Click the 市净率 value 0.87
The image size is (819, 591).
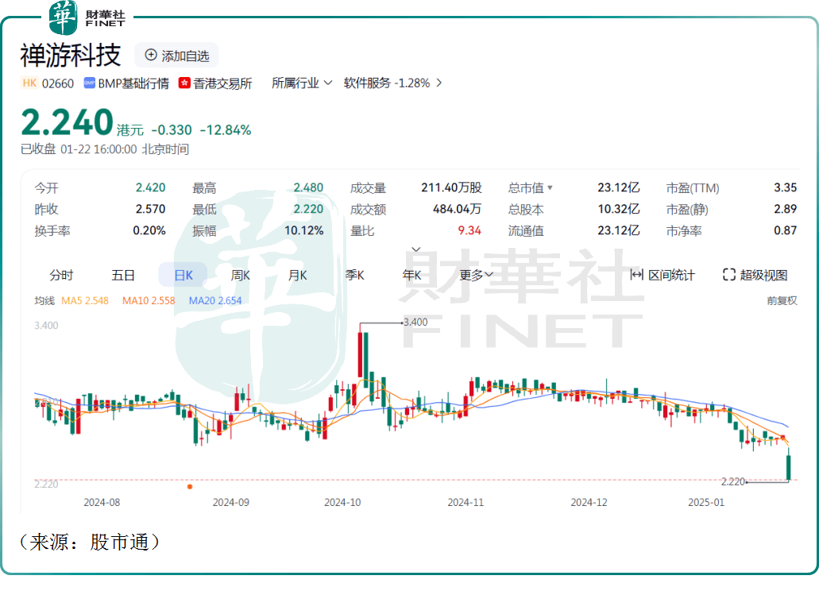pos(785,231)
